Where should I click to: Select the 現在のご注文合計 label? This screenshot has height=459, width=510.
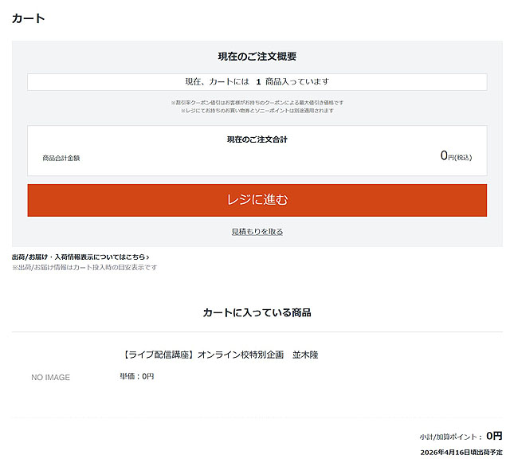[257, 139]
